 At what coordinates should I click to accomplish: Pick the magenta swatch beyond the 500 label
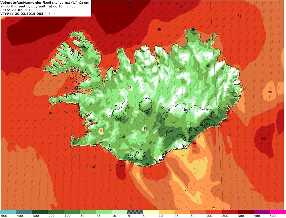[278, 212]
